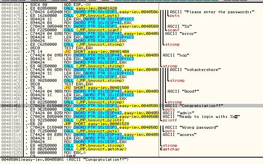Click the address 004014DA
The height and width of the screenshot is (164, 263).
click(11, 95)
